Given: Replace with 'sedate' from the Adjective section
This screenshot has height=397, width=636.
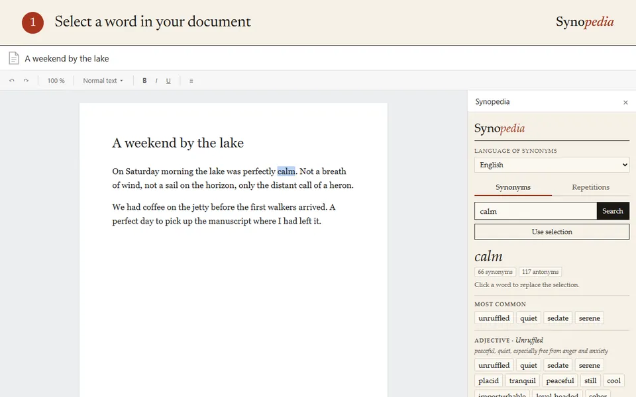Looking at the screenshot, I should point(558,365).
